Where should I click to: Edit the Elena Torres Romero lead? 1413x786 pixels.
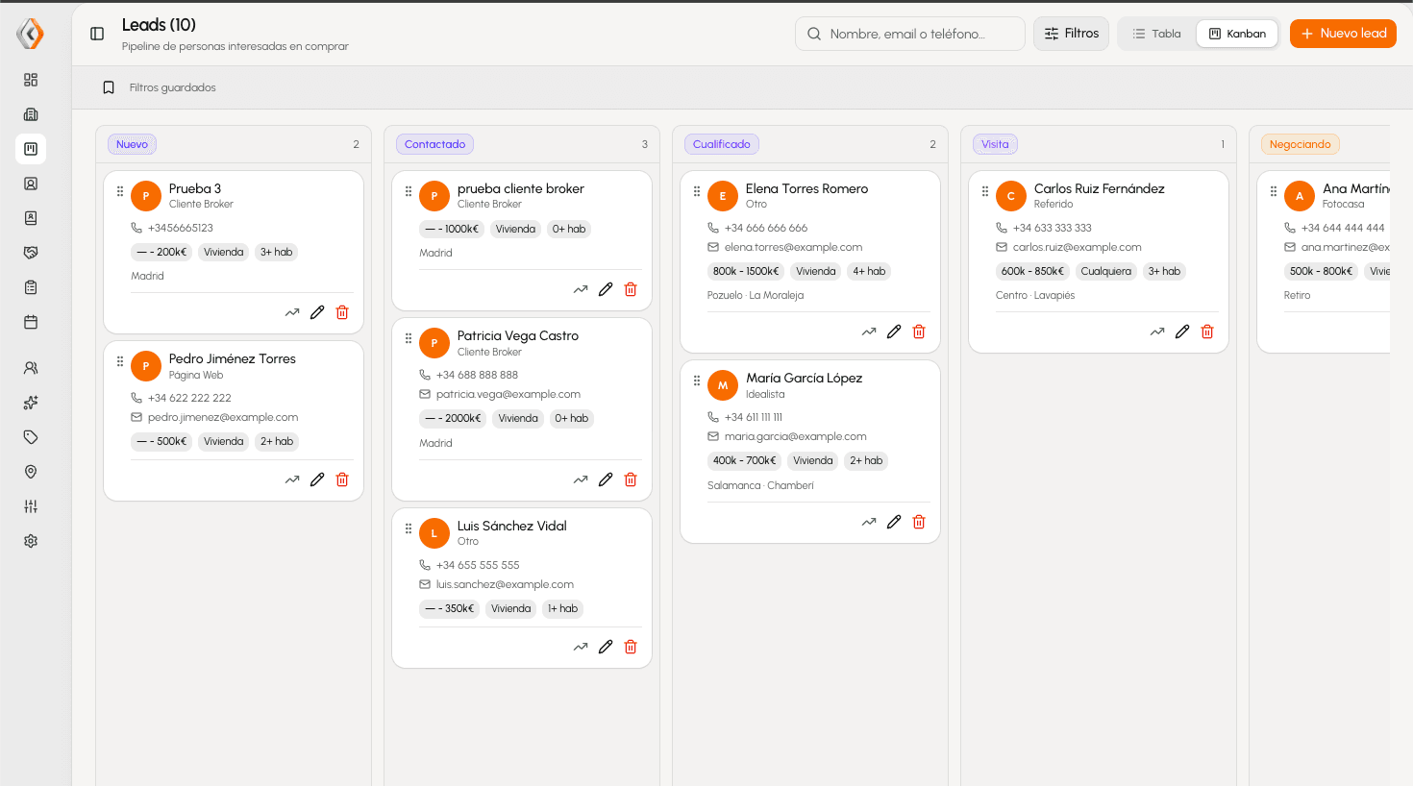click(894, 332)
